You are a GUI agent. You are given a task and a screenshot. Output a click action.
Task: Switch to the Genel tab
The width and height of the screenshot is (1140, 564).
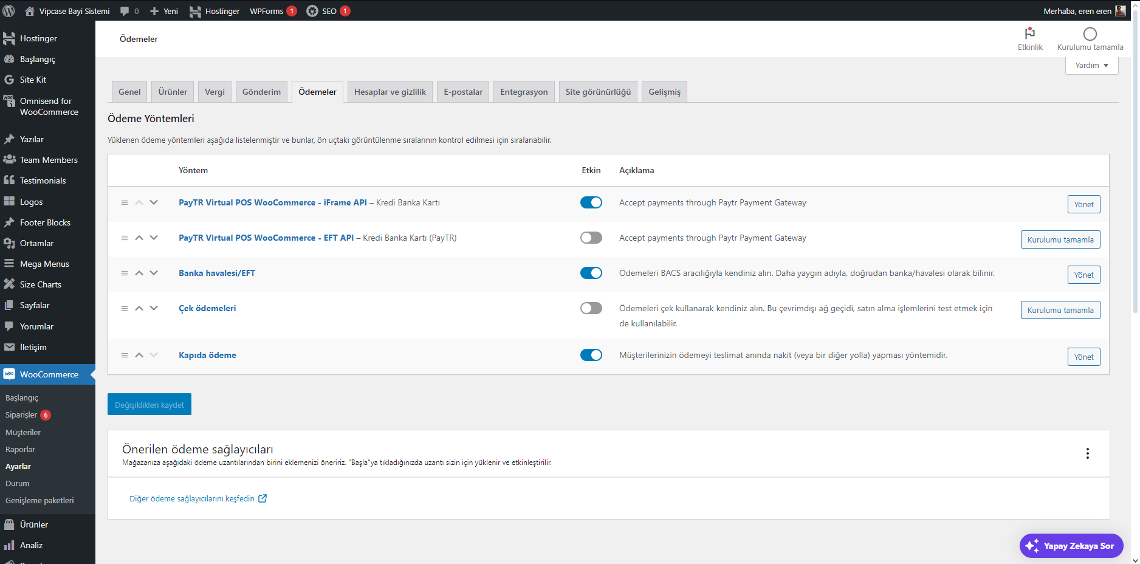click(x=129, y=92)
